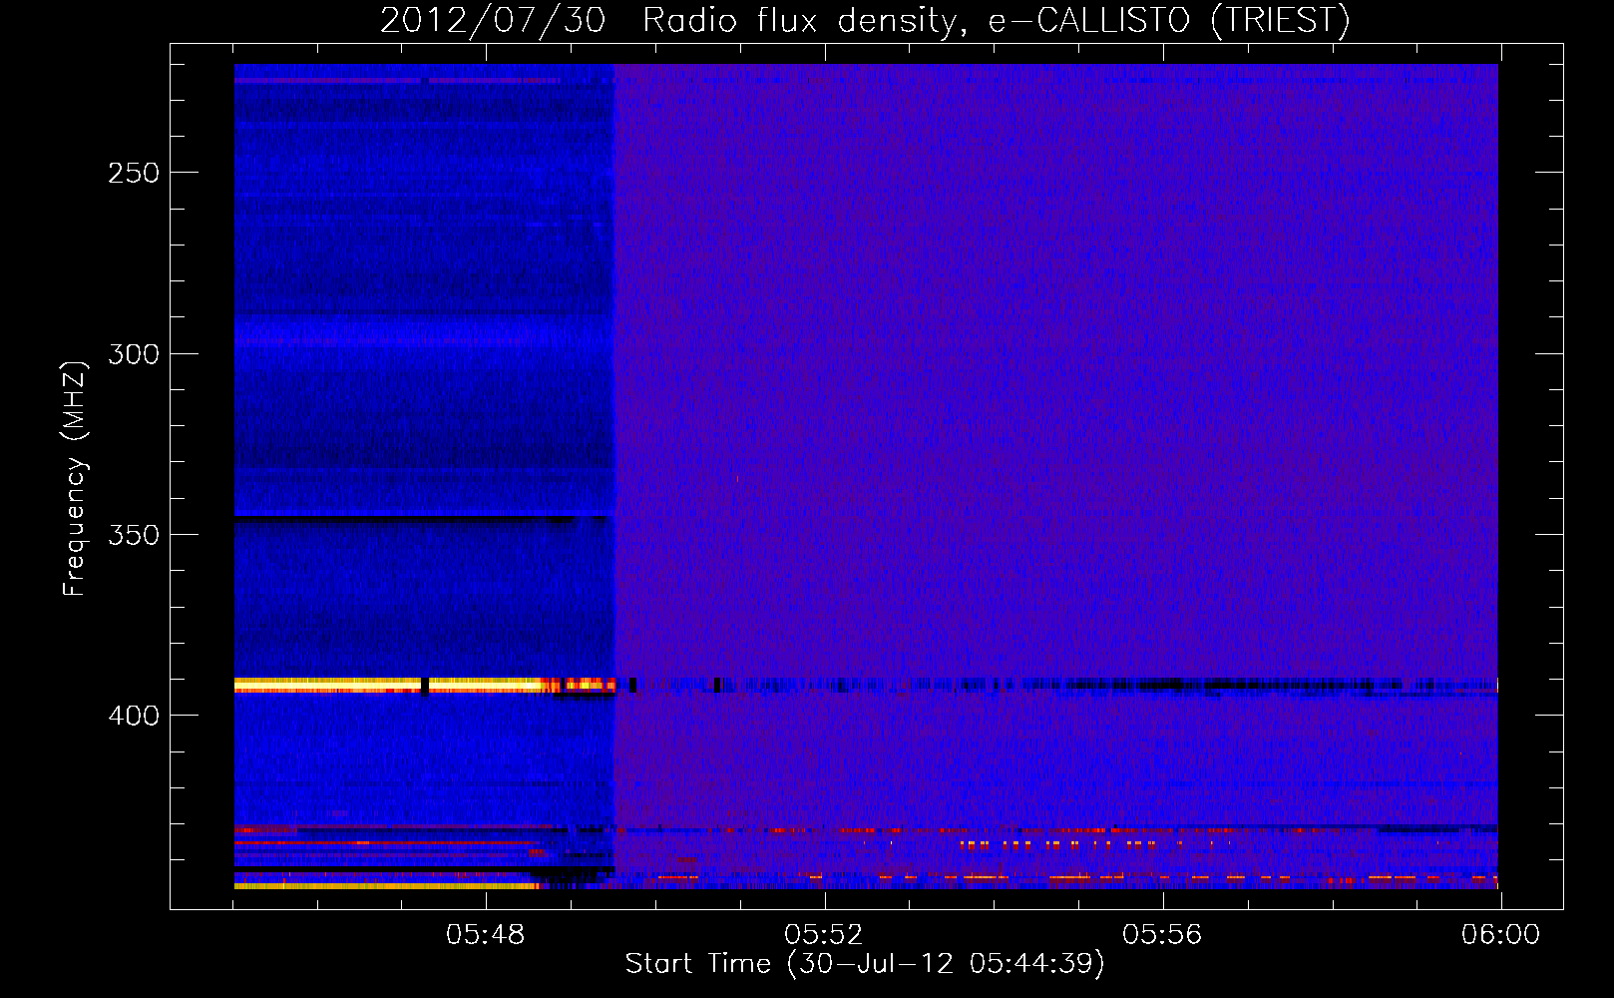Image resolution: width=1614 pixels, height=998 pixels.
Task: Click the 400 frequency tick label
Action: coord(134,716)
